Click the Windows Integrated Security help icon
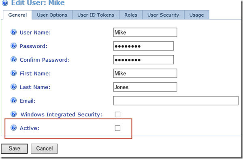The height and width of the screenshot is (159, 243). (x=13, y=114)
